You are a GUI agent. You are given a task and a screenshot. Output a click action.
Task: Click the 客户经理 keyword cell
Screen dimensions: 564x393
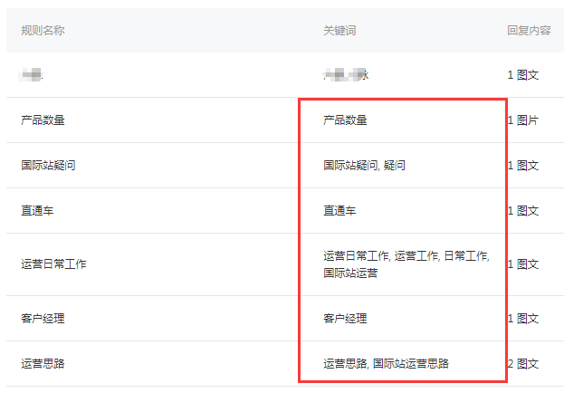[345, 318]
